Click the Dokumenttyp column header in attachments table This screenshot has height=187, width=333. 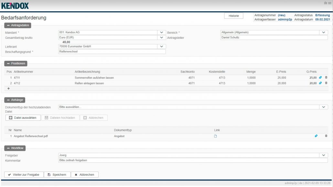tap(123, 130)
